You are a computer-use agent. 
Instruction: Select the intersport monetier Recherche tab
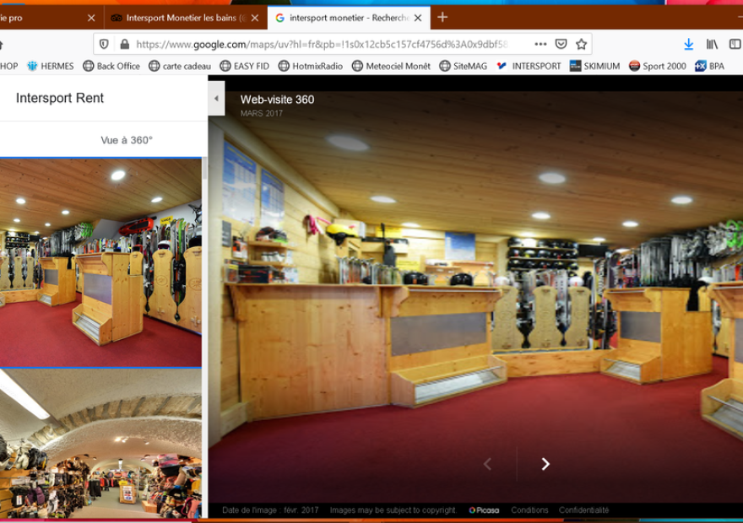pos(350,18)
